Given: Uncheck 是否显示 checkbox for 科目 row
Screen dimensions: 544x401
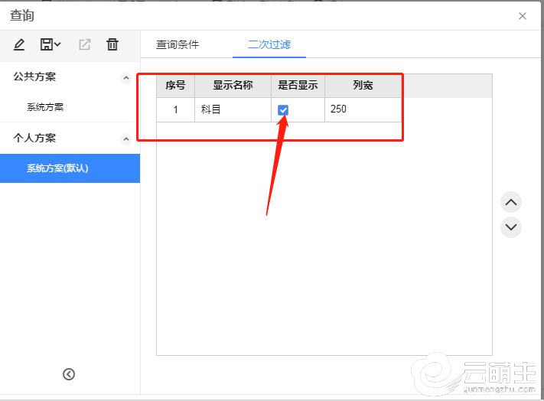Looking at the screenshot, I should 283,110.
